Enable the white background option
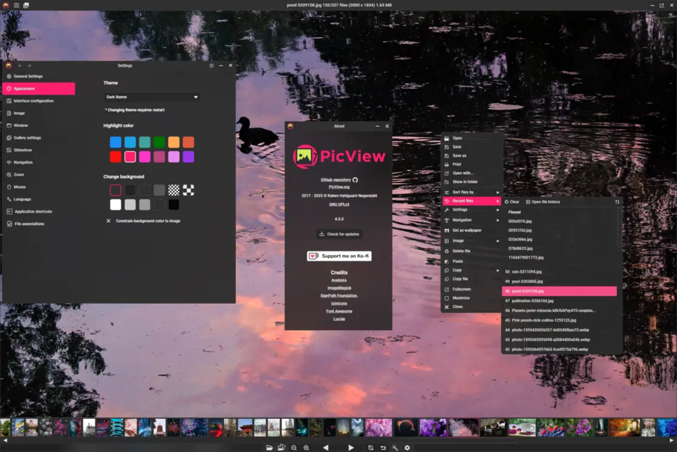Image resolution: width=677 pixels, height=452 pixels. [116, 204]
